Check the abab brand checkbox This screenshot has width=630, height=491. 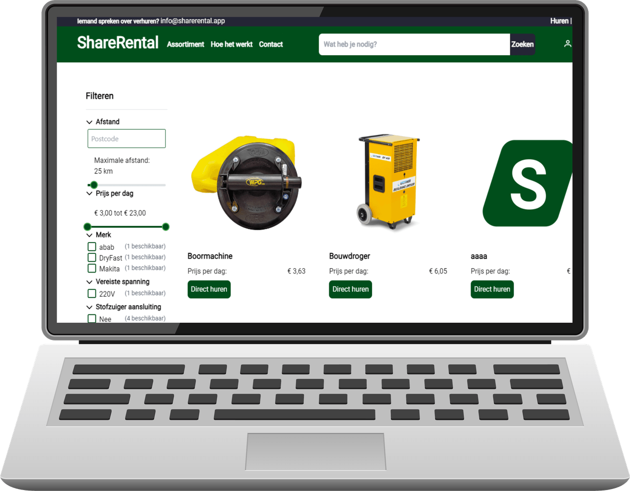click(x=92, y=246)
